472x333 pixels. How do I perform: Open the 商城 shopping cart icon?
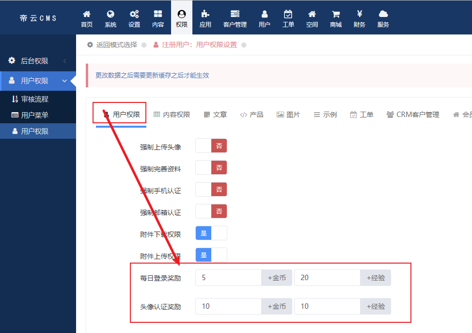tap(336, 14)
